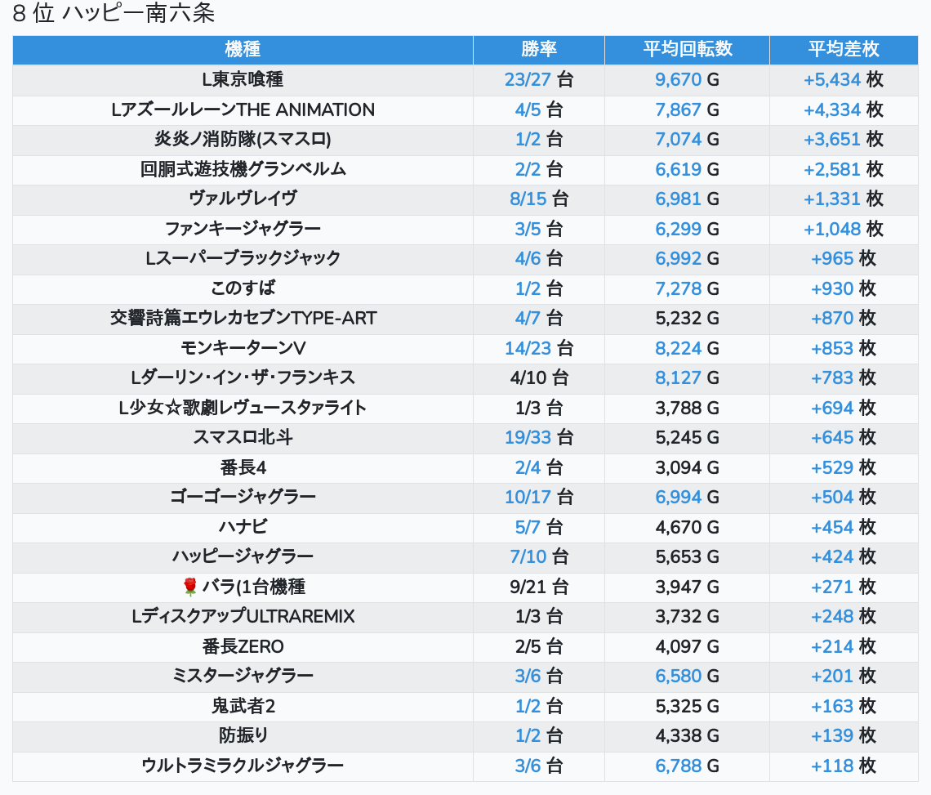Select the heading 8 位 ハッピー南六条
Screen dimensions: 931x795
click(114, 13)
